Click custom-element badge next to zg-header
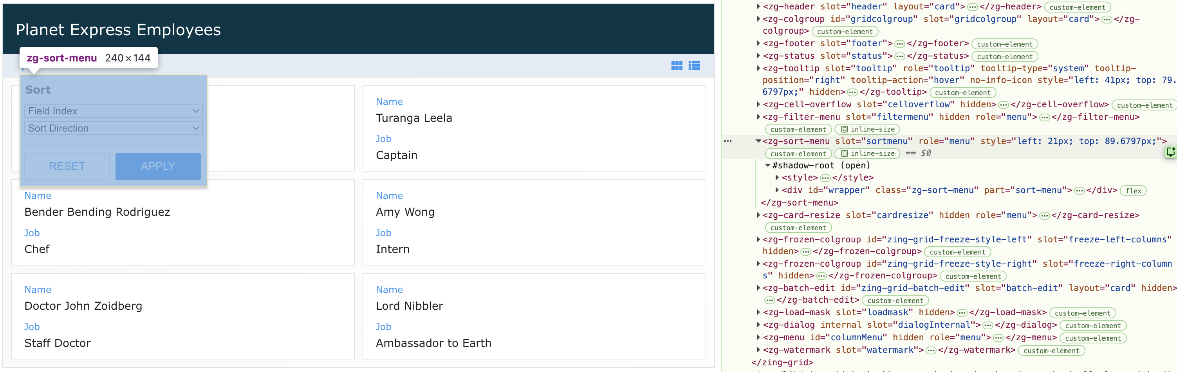1177x372 pixels. 1077,7
